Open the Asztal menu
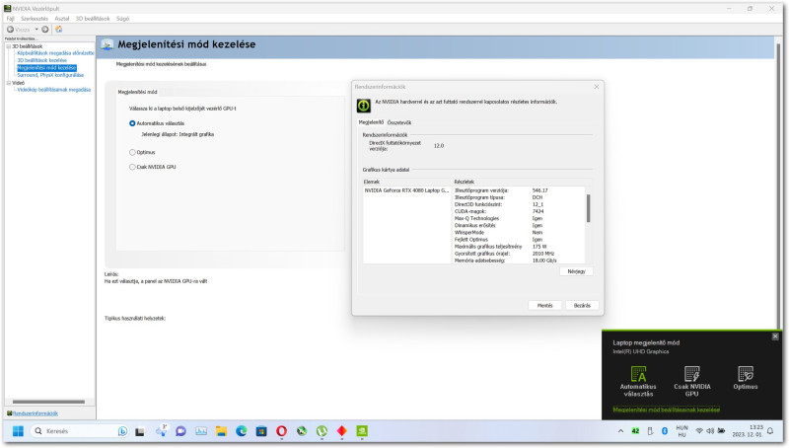The image size is (789, 448). pyautogui.click(x=62, y=19)
